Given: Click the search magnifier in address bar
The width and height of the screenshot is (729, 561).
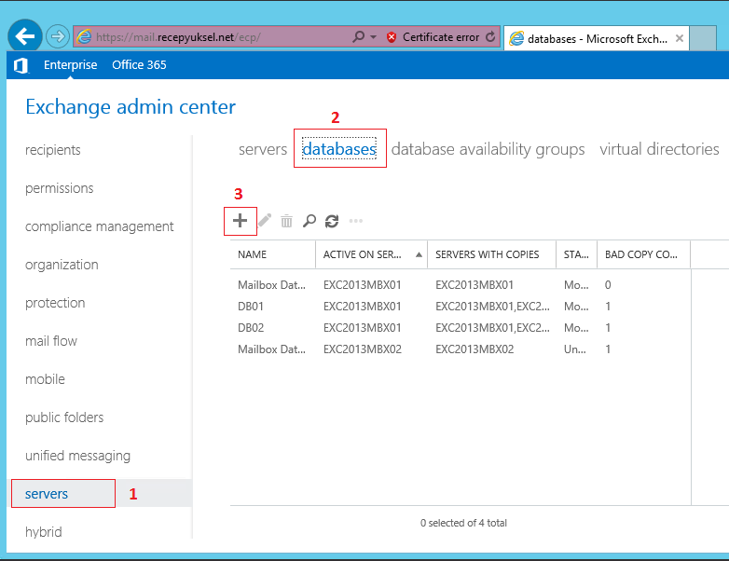Looking at the screenshot, I should pyautogui.click(x=359, y=36).
